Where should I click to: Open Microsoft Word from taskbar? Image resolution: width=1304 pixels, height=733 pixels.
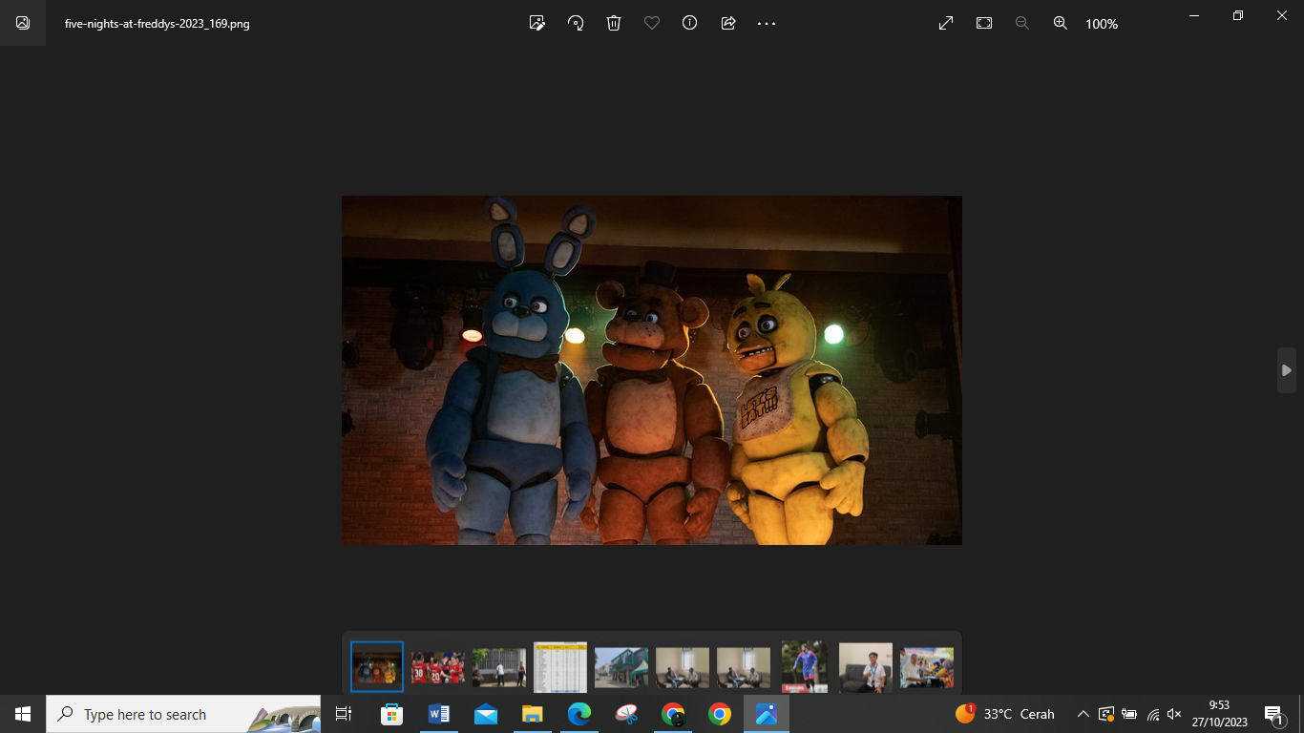(x=438, y=714)
